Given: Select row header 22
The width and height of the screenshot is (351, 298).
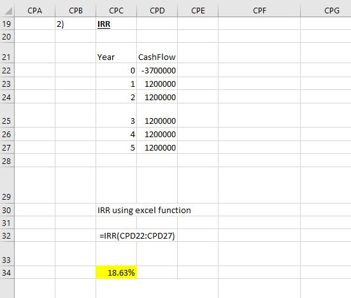Looking at the screenshot, I should pos(7,70).
